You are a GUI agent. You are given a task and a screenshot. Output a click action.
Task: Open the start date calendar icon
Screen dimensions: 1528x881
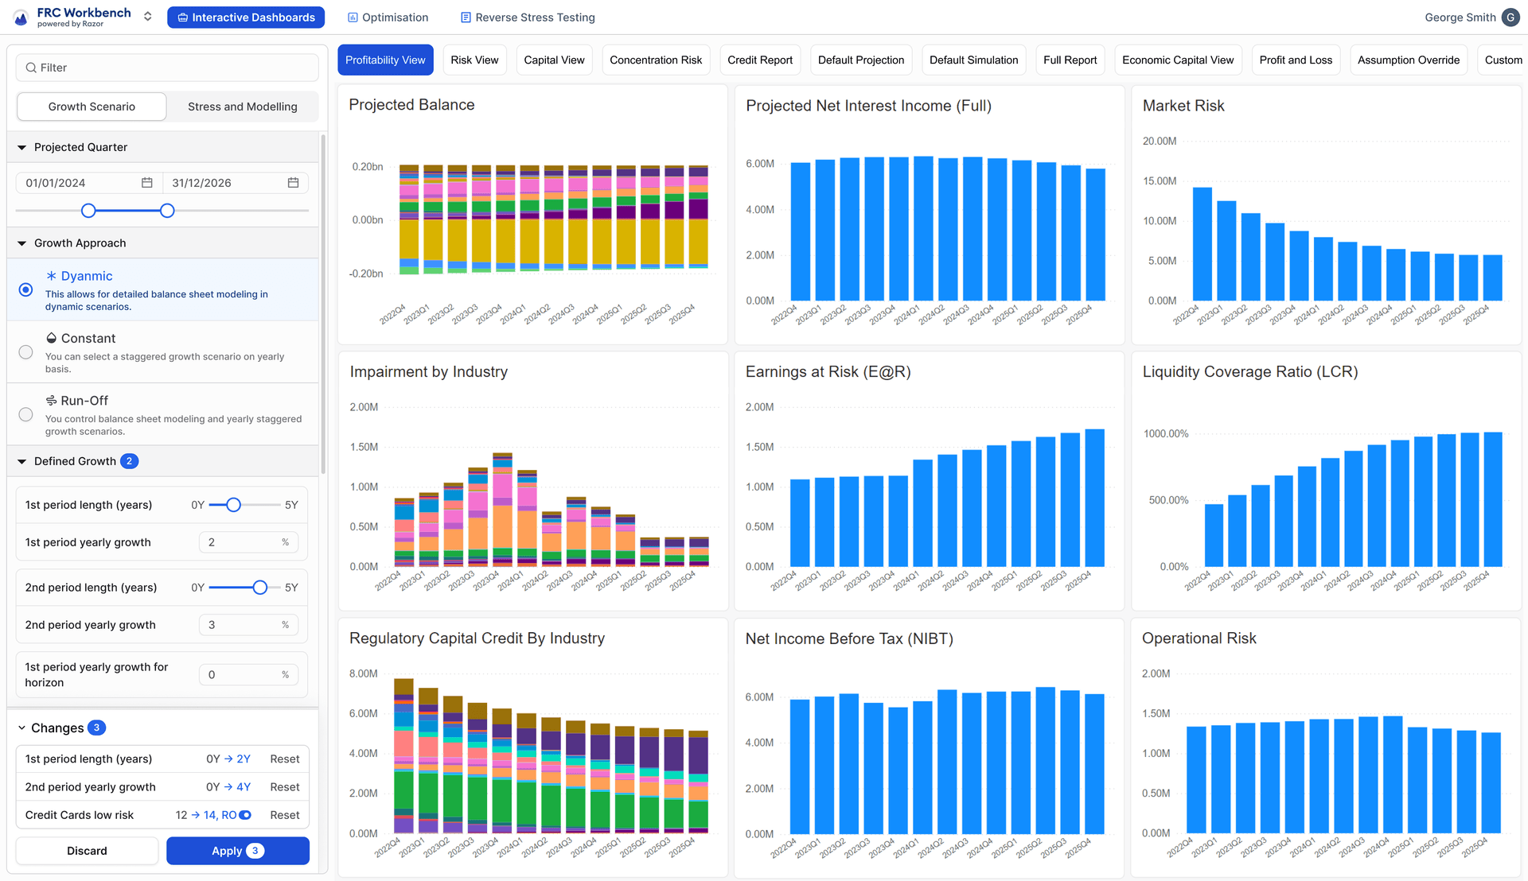pos(146,183)
